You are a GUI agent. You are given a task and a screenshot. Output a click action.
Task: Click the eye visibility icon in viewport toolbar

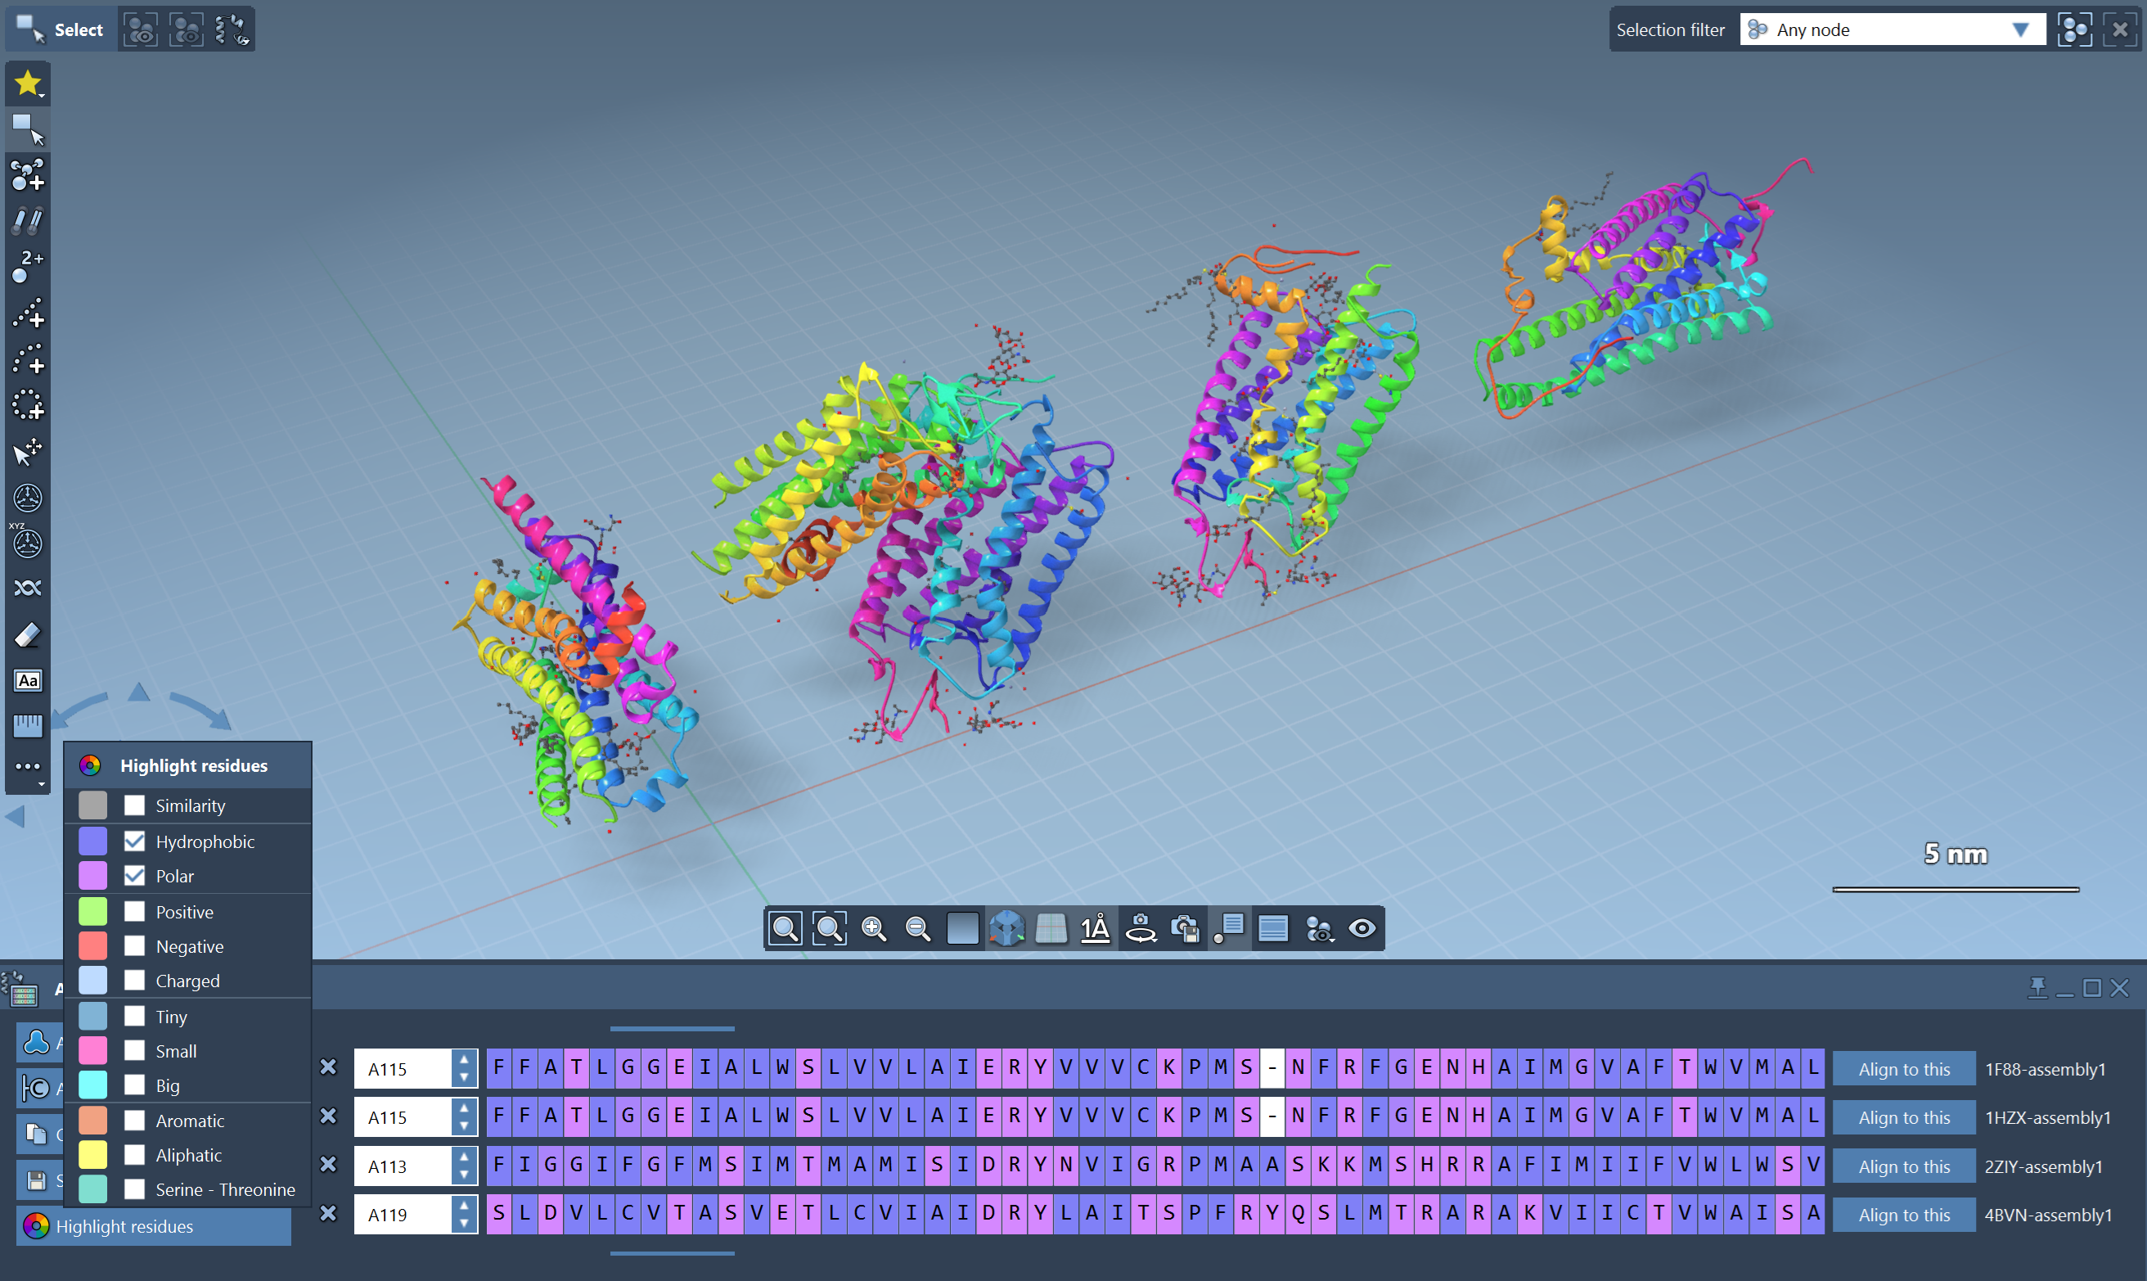pos(1362,929)
